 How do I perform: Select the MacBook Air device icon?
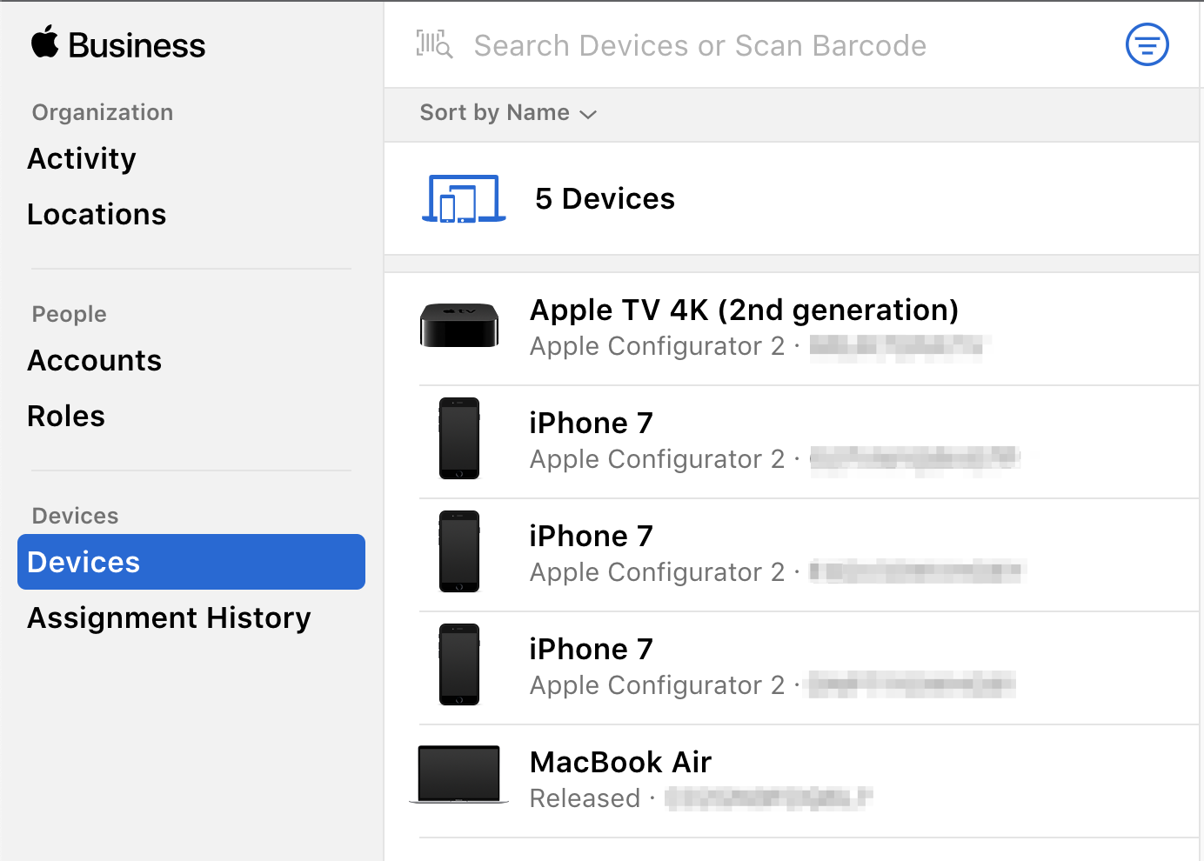[458, 772]
